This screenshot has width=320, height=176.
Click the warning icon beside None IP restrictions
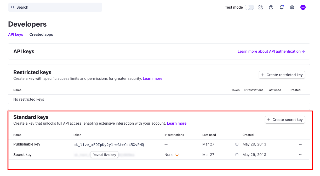[x=177, y=154]
